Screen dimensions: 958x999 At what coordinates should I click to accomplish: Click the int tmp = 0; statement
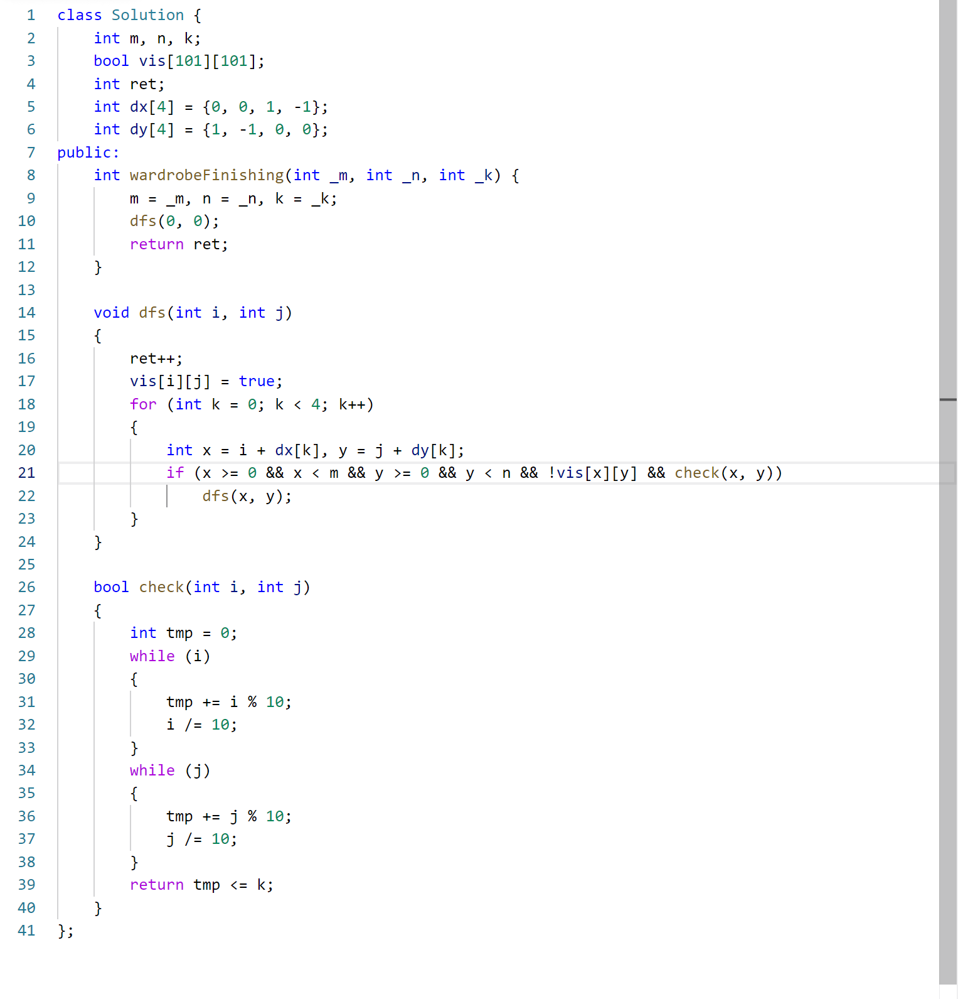tap(184, 633)
